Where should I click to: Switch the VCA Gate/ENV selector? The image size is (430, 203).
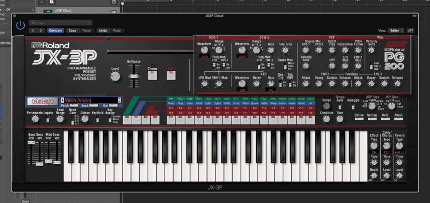[x=371, y=66]
